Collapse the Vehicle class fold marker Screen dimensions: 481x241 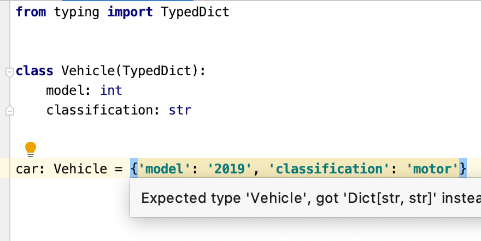tap(10, 73)
